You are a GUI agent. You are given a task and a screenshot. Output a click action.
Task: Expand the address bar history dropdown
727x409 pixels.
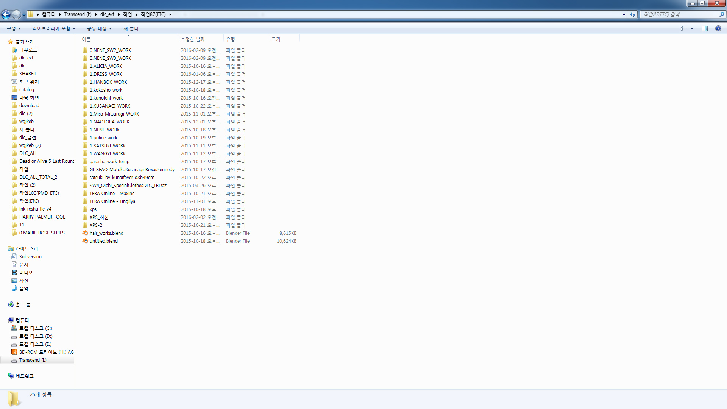[x=624, y=14]
